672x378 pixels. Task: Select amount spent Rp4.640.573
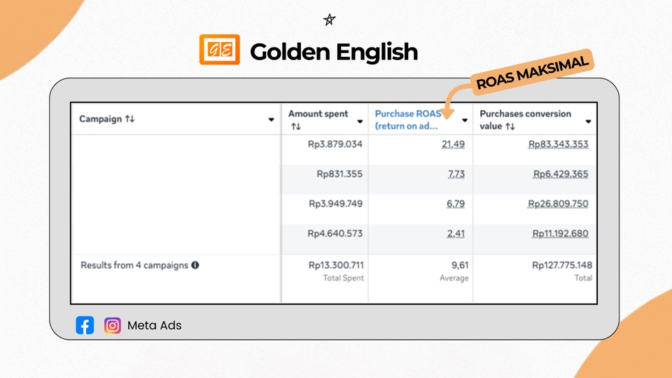pyautogui.click(x=335, y=234)
